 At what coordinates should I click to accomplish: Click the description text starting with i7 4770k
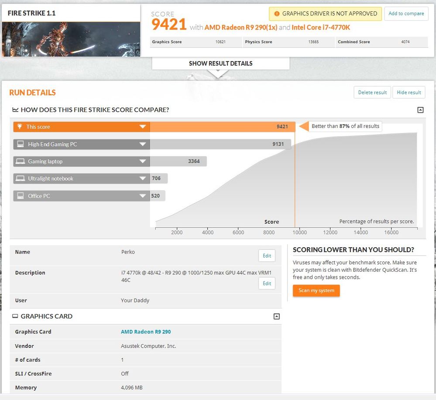(196, 276)
